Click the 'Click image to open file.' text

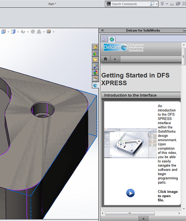pos(168,196)
